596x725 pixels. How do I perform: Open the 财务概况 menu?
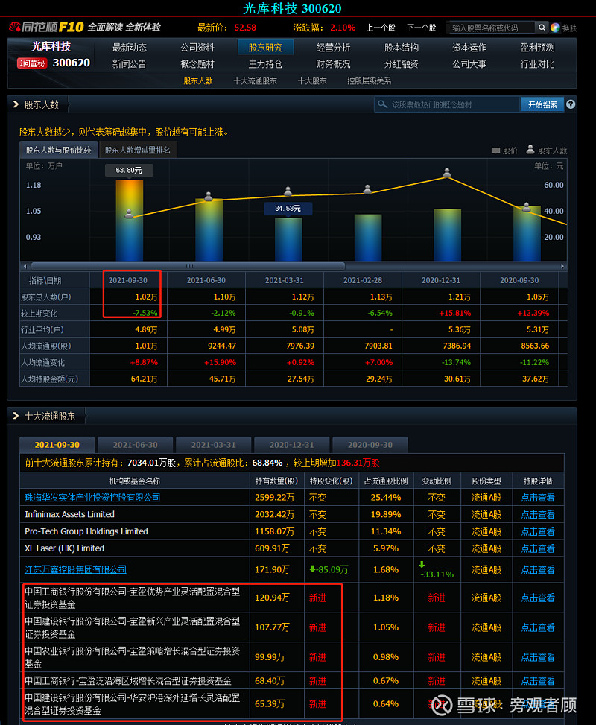pos(333,64)
